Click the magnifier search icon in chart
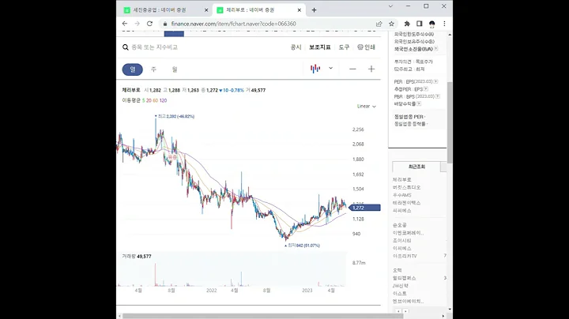The width and height of the screenshot is (569, 319). (x=126, y=47)
